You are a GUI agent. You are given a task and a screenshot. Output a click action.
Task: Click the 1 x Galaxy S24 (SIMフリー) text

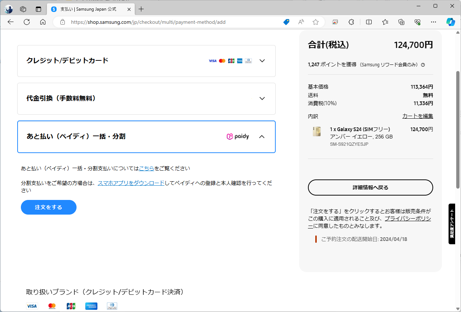(360, 129)
